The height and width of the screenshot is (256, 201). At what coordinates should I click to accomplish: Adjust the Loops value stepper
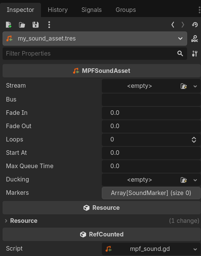(194, 139)
